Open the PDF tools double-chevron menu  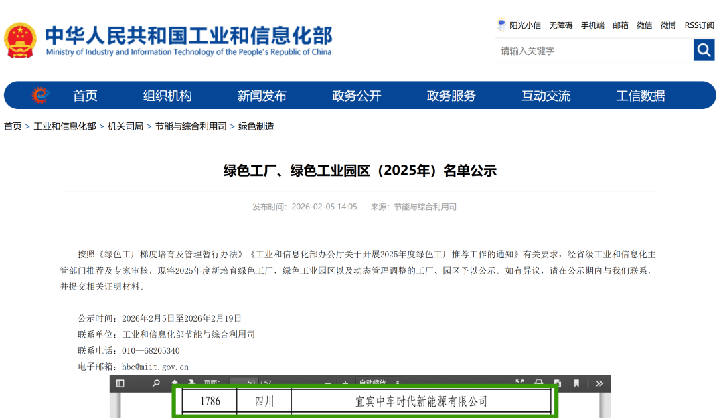click(x=599, y=383)
